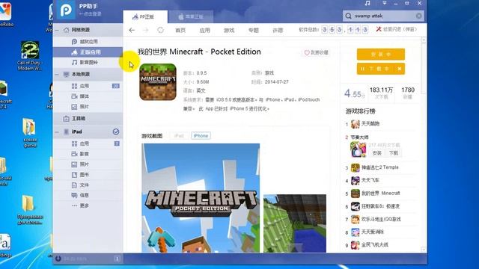The height and width of the screenshot is (269, 479).
Task: Open 全民飞机大战 in ranking
Action: 375,245
